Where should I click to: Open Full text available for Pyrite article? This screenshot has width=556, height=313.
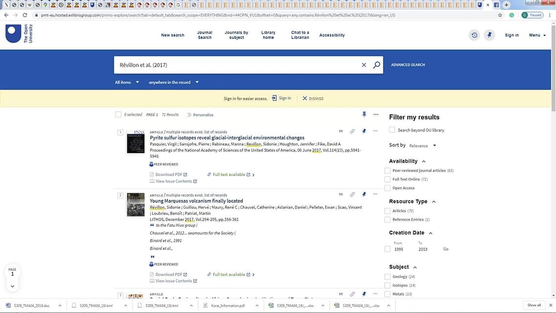[231, 175]
